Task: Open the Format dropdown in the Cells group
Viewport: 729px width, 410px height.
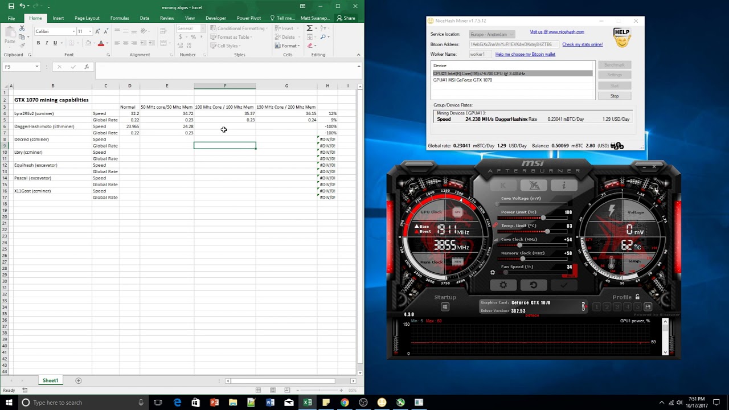Action: (287, 46)
